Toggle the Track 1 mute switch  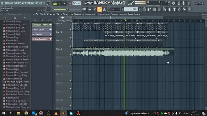pos(71,29)
